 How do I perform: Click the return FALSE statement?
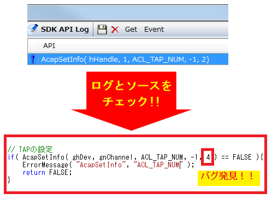(x=47, y=172)
